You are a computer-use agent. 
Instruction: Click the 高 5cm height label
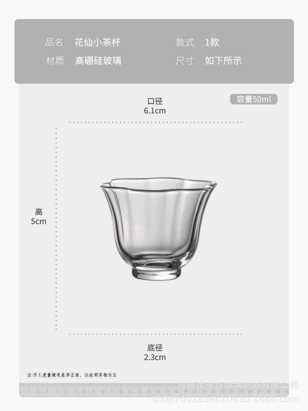[39, 216]
